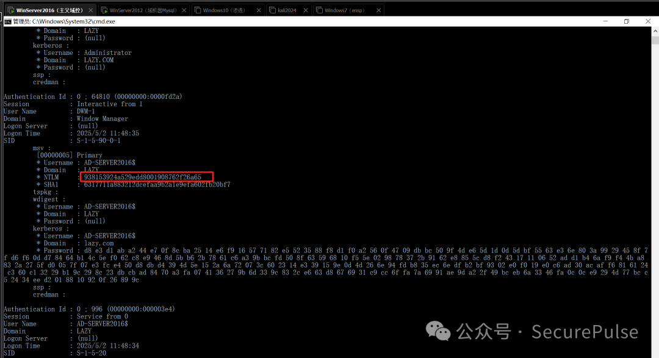Click the tspkg section label

[45, 192]
